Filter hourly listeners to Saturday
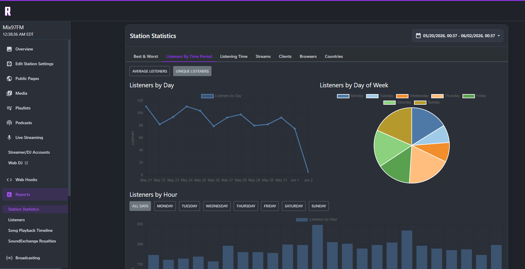 click(x=294, y=206)
